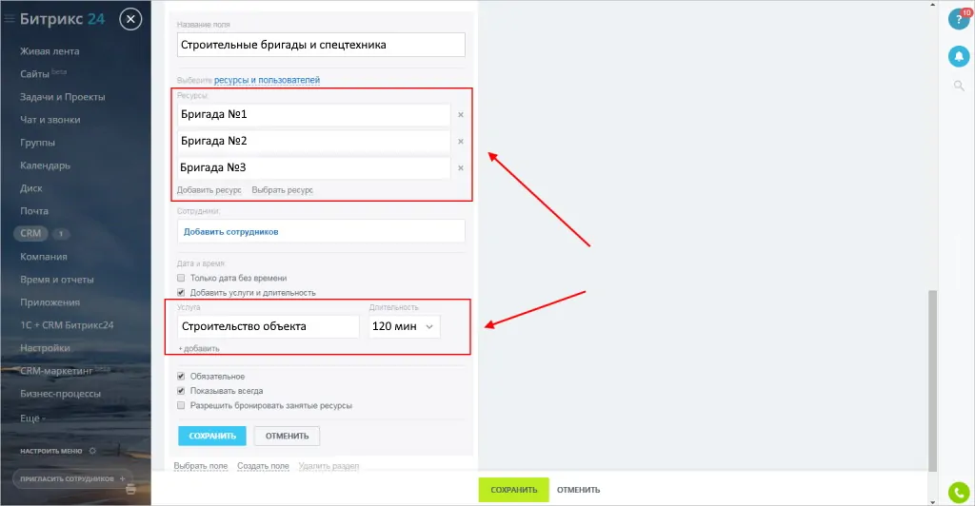Open 'Выбрать ресурс' selector
975x506 pixels.
tap(282, 190)
